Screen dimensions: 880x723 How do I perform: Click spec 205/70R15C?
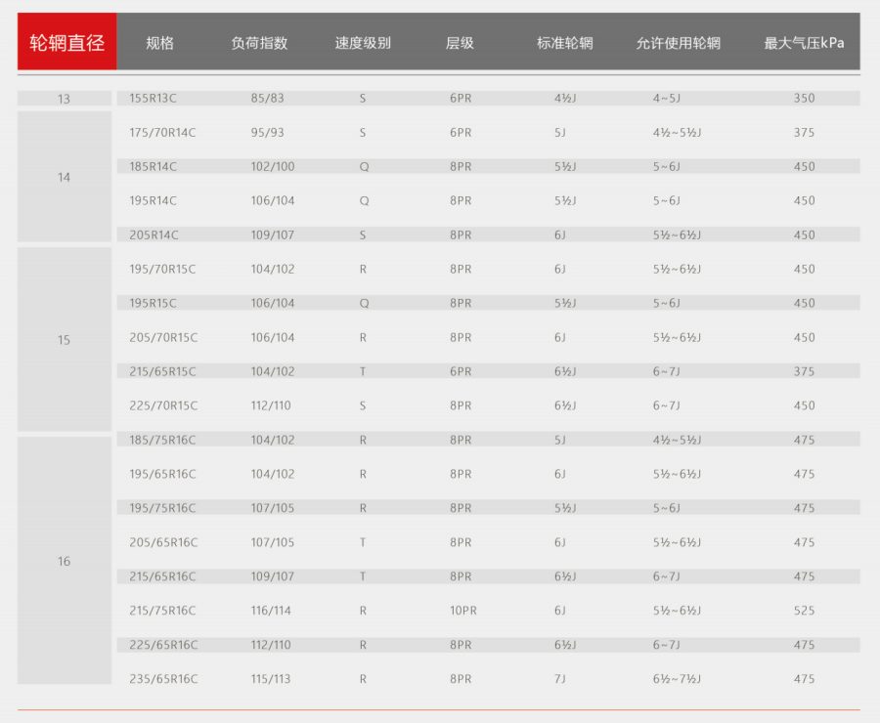163,338
